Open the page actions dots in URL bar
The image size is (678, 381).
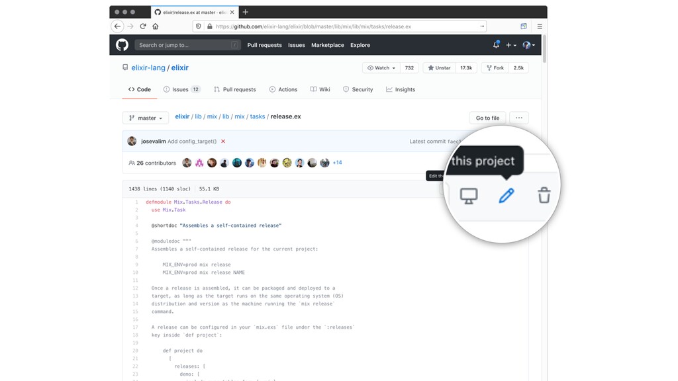(482, 26)
